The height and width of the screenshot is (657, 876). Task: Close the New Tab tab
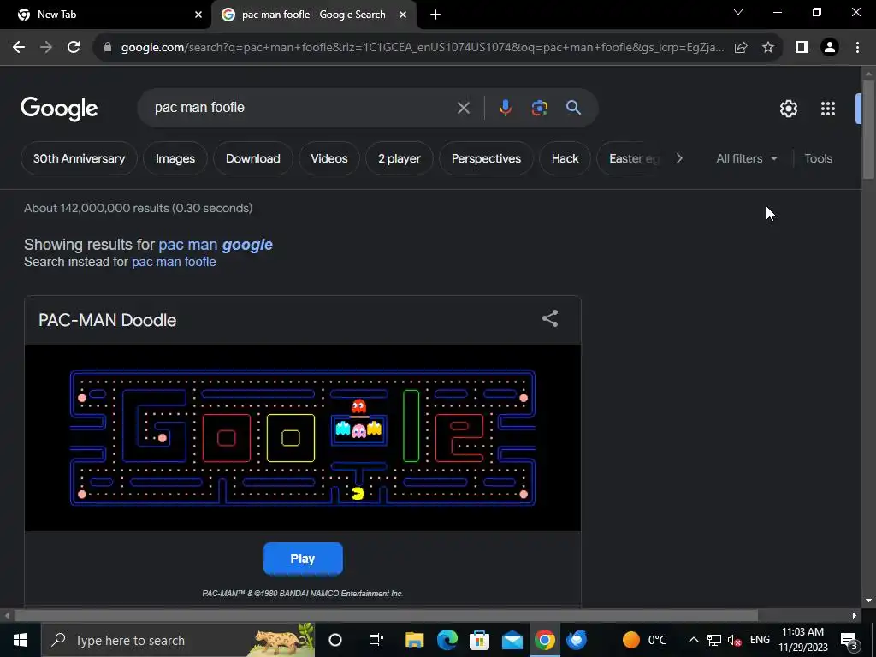[x=198, y=15]
